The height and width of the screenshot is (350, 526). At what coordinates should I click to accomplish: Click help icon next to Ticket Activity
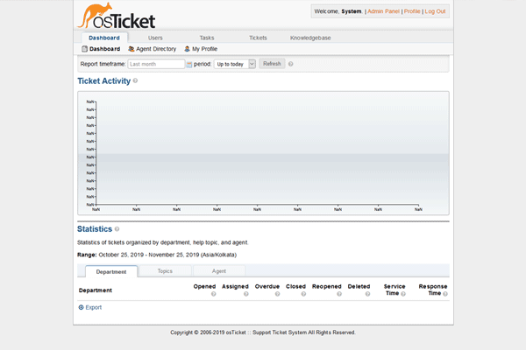135,81
